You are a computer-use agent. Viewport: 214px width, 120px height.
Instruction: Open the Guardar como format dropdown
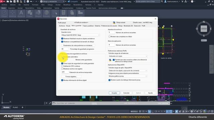point(81,35)
